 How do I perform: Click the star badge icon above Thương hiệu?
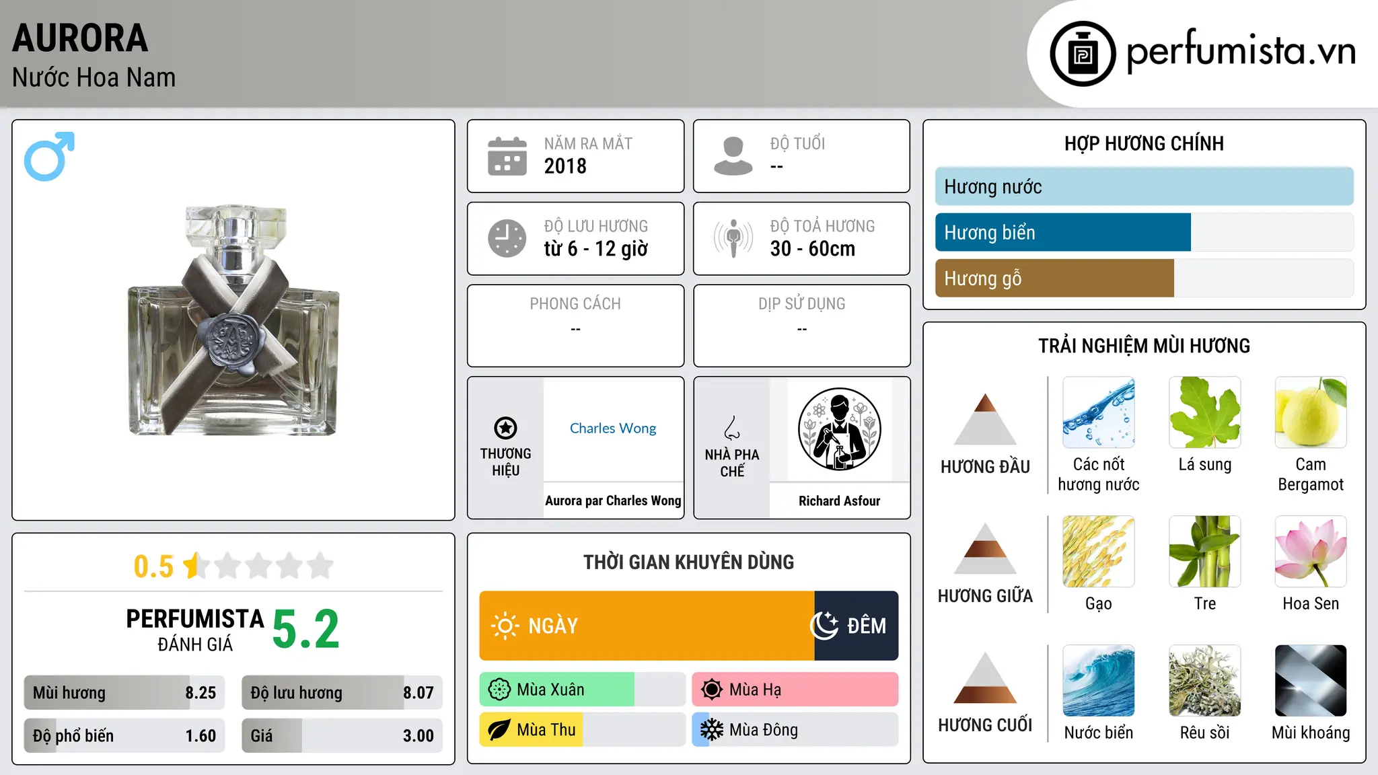tap(505, 428)
